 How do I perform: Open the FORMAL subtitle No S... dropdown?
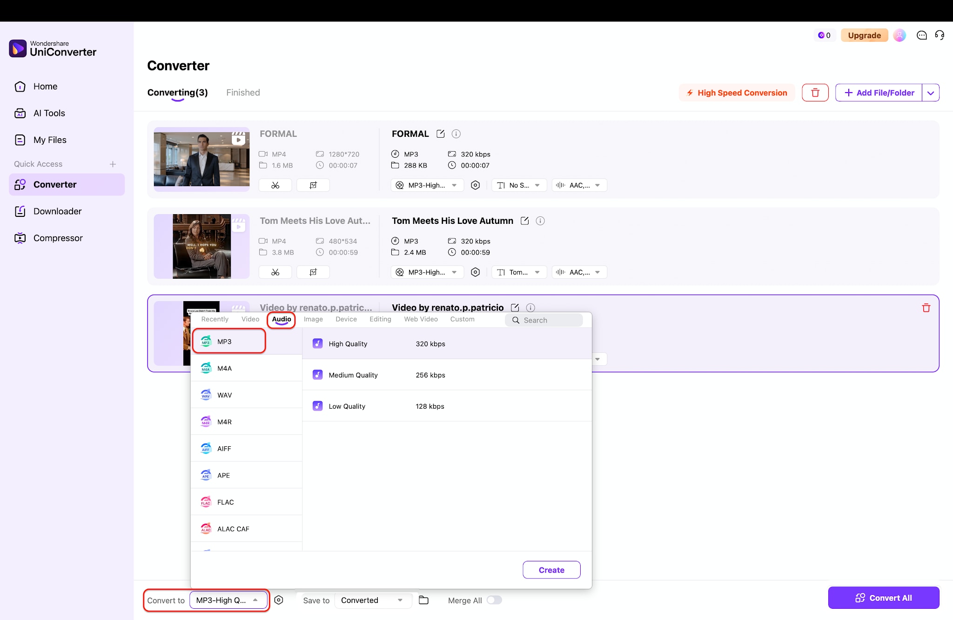point(519,185)
